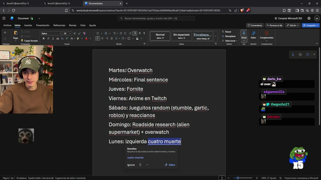Click the Pegar clipboard icon
This screenshot has width=321, height=180.
tap(16, 33)
